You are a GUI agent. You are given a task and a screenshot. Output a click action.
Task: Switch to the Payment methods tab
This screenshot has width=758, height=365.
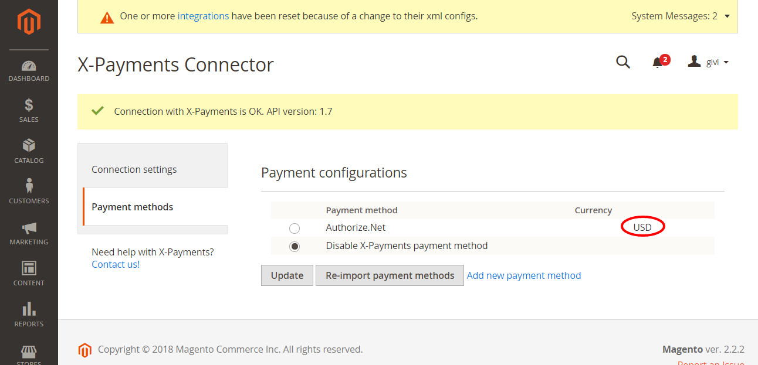pos(155,207)
